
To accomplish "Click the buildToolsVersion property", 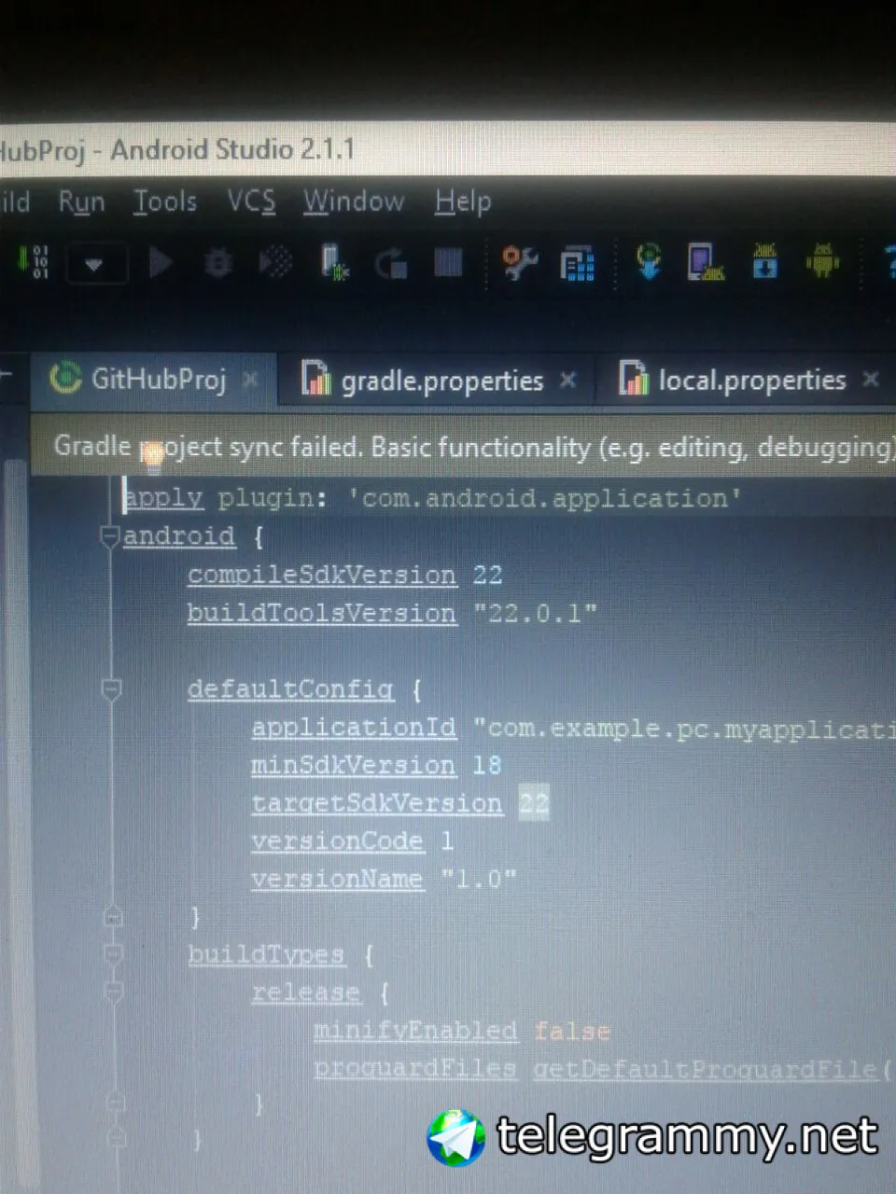I will (x=322, y=613).
